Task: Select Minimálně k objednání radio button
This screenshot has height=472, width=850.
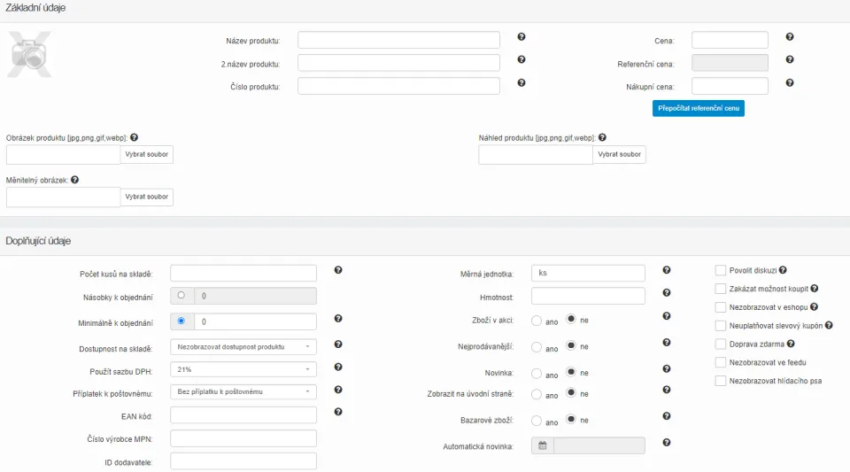Action: pyautogui.click(x=181, y=321)
